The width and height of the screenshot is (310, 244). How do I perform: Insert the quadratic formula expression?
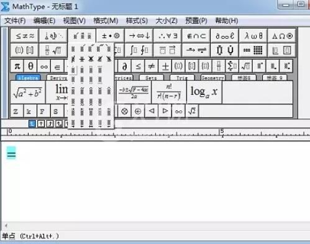(x=134, y=93)
